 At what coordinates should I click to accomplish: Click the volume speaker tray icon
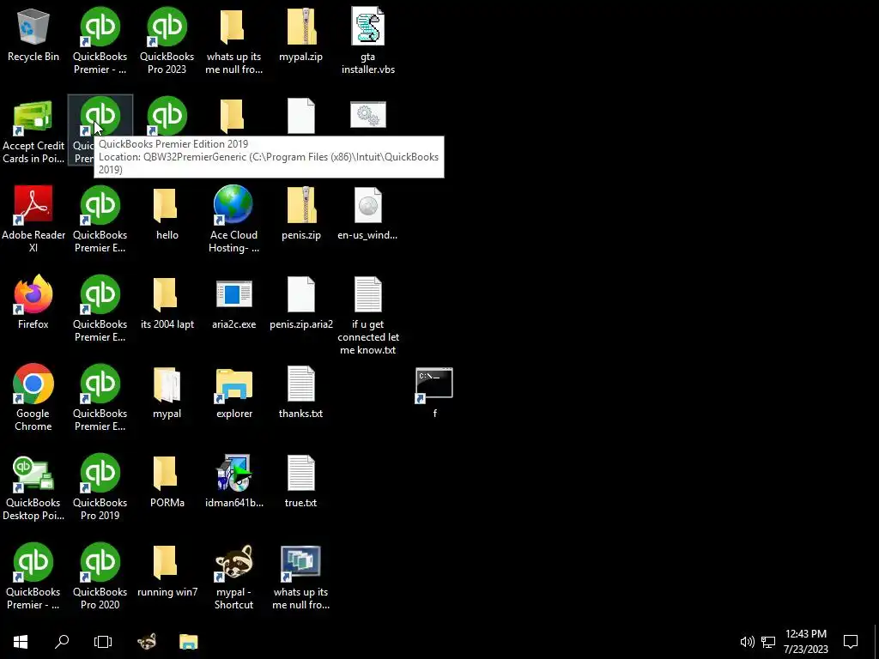click(747, 642)
